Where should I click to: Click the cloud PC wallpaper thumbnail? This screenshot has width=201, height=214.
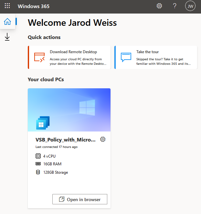69,110
